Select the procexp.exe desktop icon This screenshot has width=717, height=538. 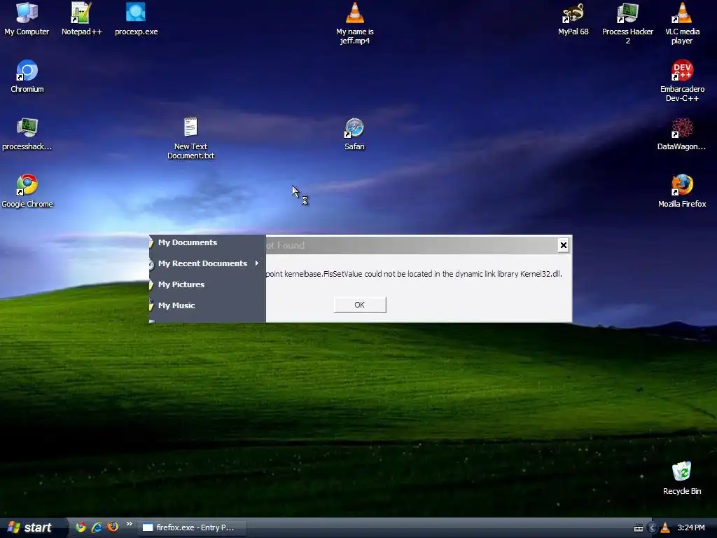136,19
